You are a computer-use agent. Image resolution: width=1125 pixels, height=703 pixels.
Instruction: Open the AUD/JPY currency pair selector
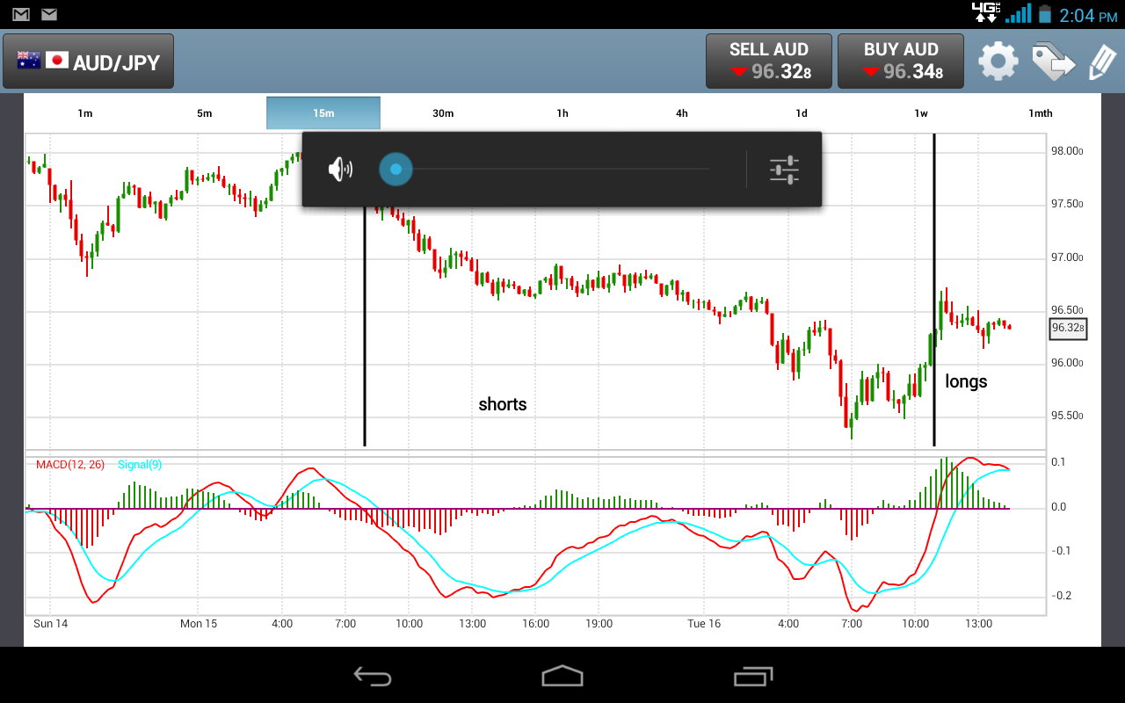click(88, 61)
